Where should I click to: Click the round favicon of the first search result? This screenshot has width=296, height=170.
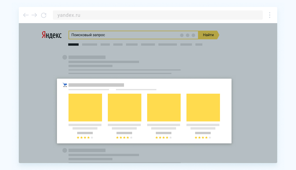65,57
